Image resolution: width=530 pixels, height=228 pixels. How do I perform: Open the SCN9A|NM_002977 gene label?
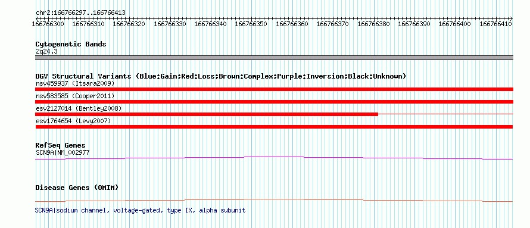tap(63, 152)
